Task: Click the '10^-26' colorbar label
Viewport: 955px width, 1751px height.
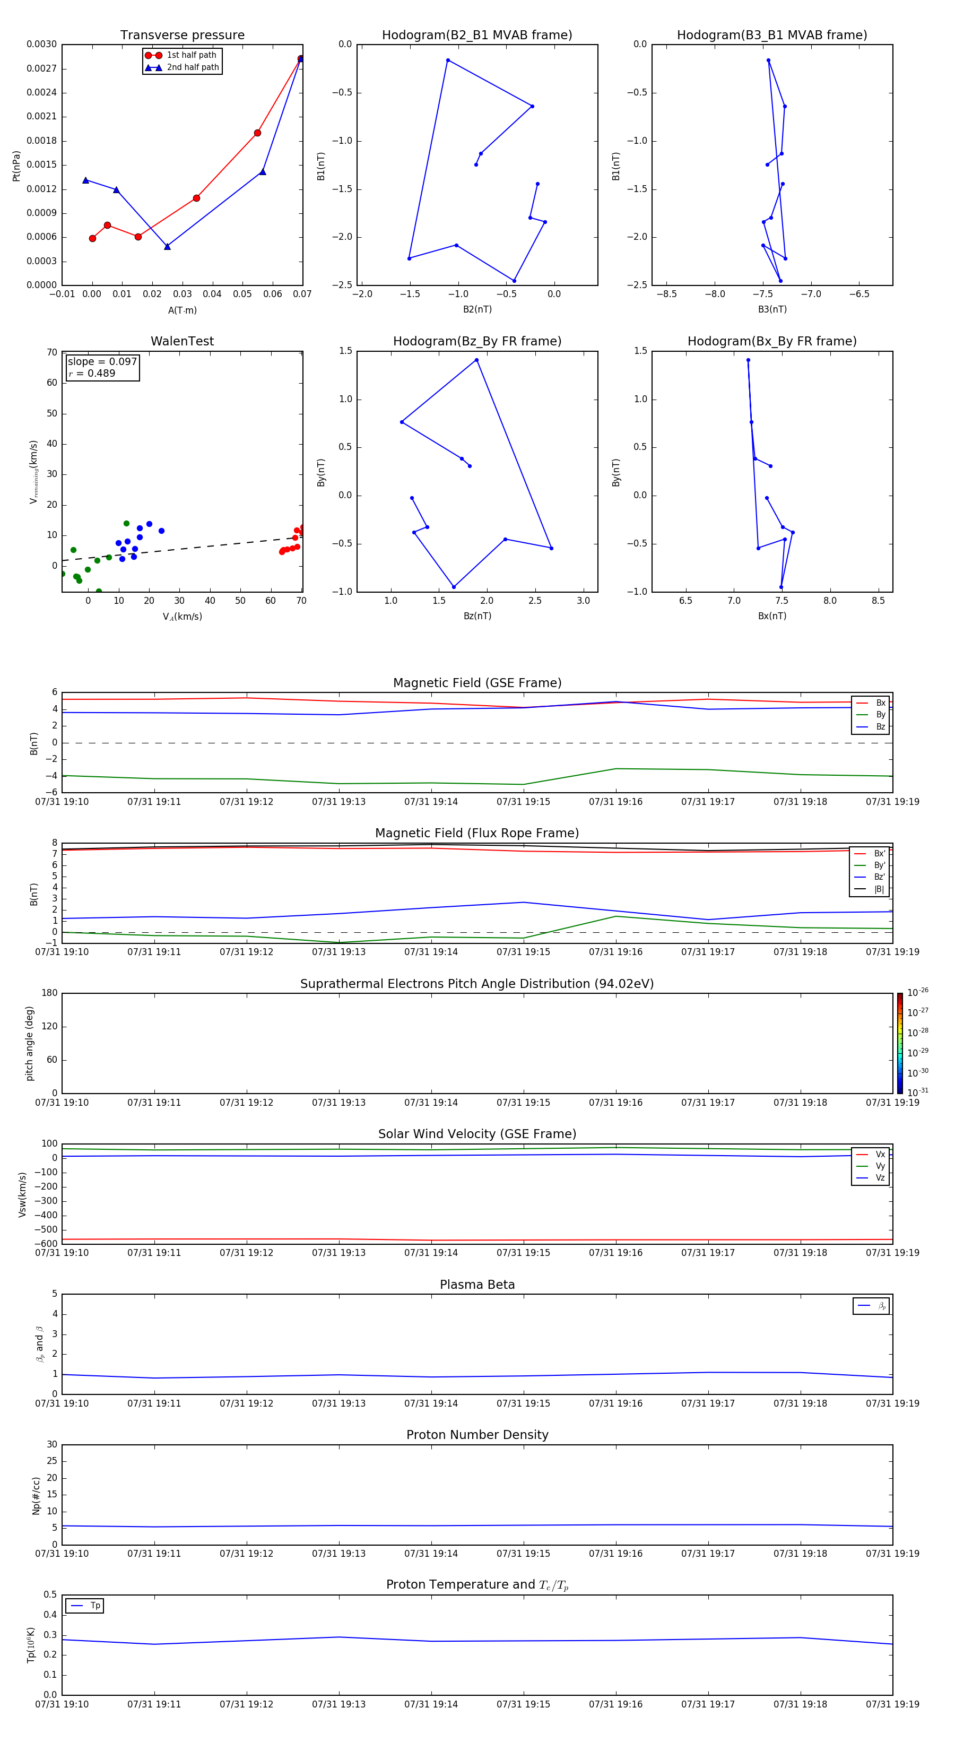Action: (x=918, y=992)
